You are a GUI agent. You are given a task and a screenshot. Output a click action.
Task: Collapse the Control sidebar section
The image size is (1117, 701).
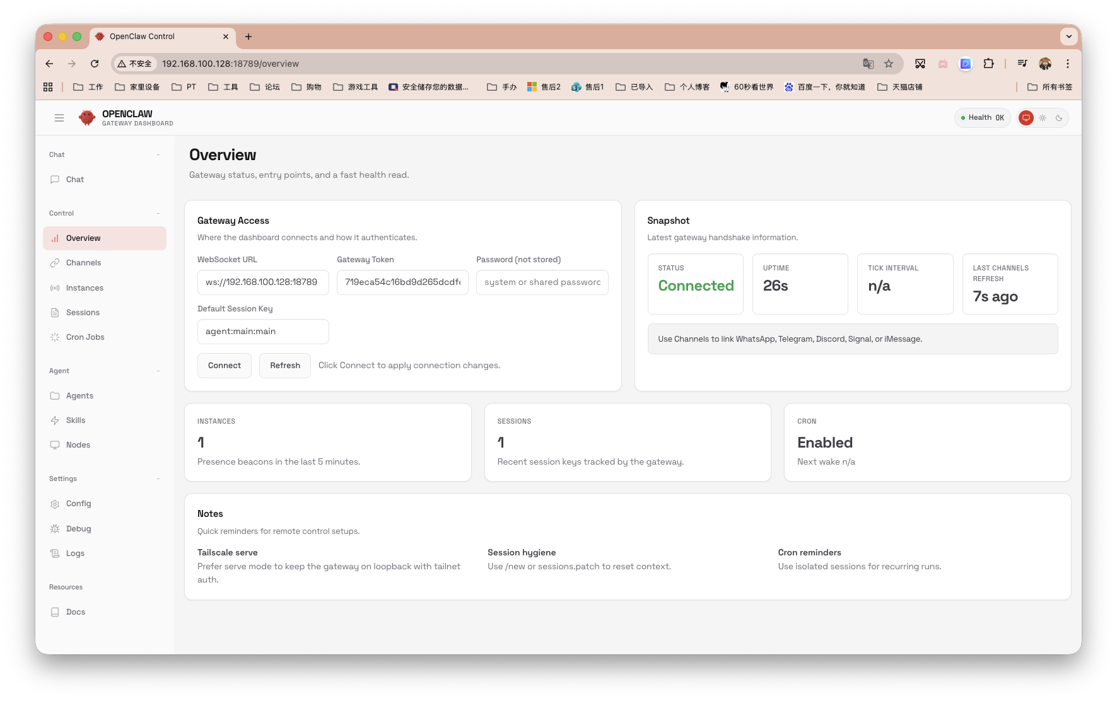(x=158, y=213)
